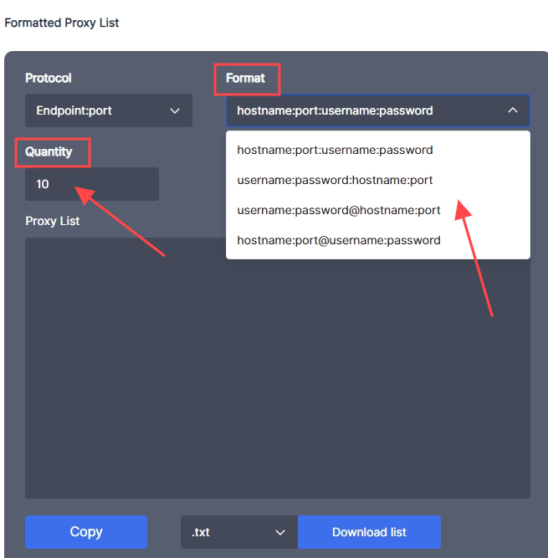Click the Protocol field label
Viewport: 548px width, 558px height.
click(x=49, y=78)
